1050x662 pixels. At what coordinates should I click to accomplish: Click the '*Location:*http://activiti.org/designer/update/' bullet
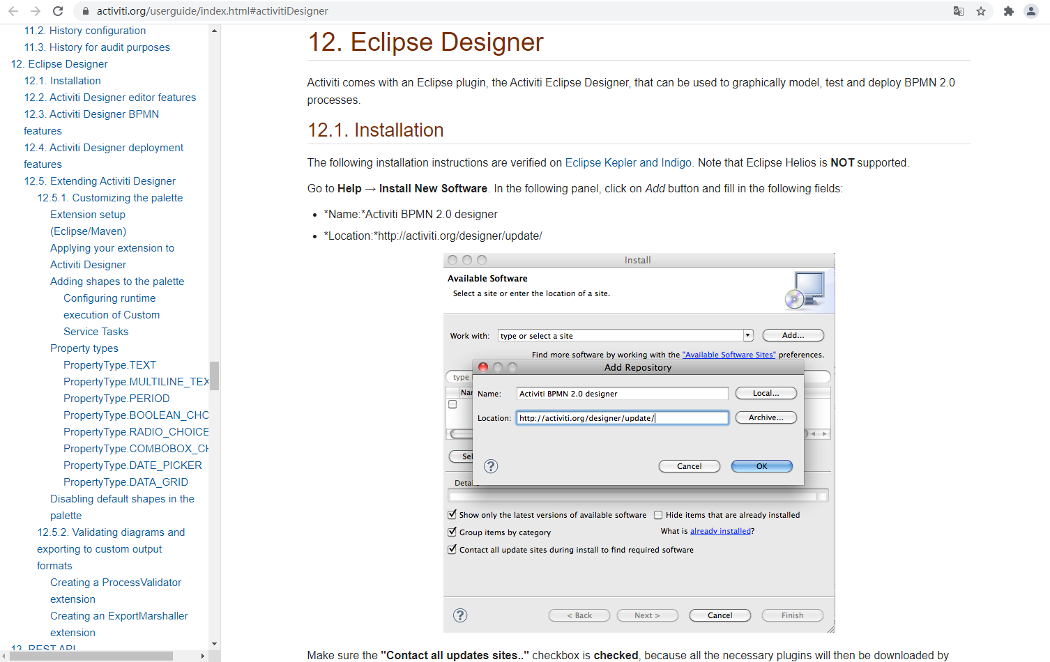[433, 236]
